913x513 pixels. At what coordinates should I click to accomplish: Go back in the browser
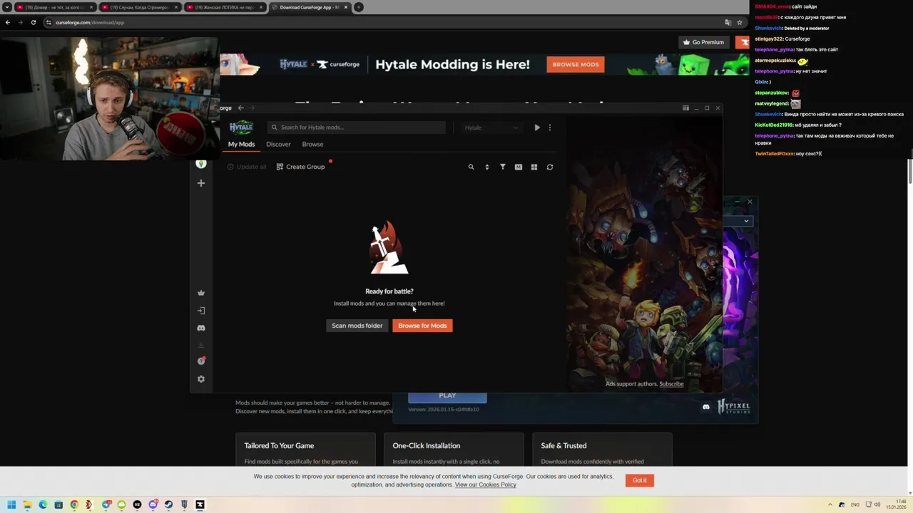coord(8,22)
